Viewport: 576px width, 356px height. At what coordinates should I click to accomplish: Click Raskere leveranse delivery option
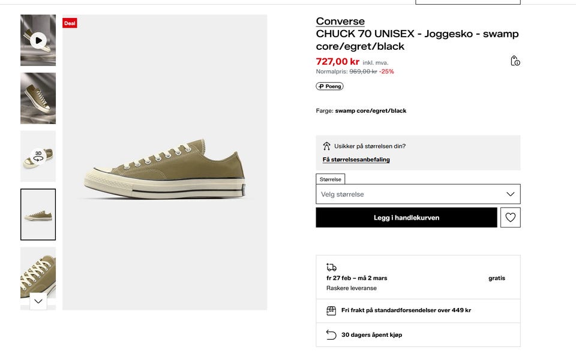click(x=352, y=288)
